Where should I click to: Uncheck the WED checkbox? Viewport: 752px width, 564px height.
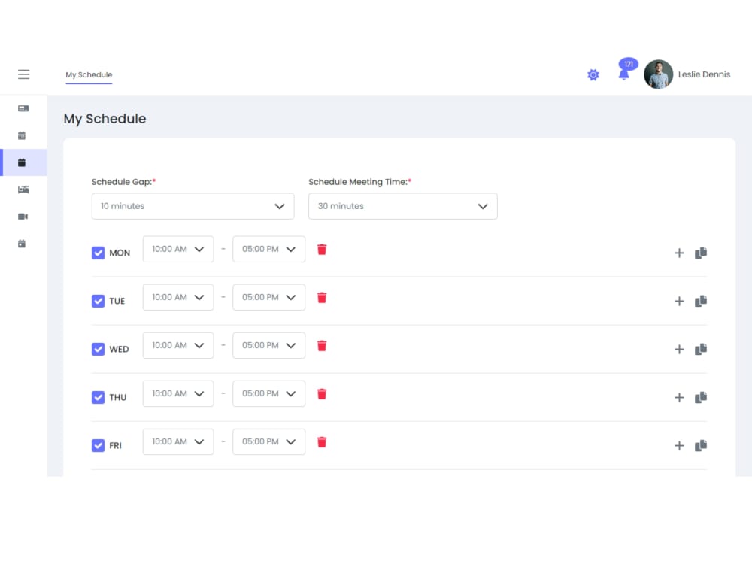pyautogui.click(x=98, y=349)
